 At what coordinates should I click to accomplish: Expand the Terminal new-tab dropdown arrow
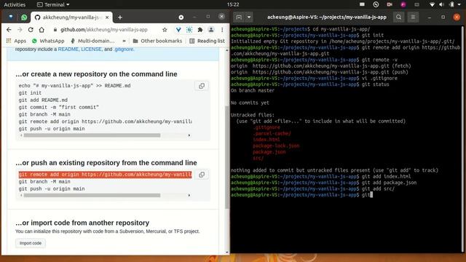pos(249,17)
